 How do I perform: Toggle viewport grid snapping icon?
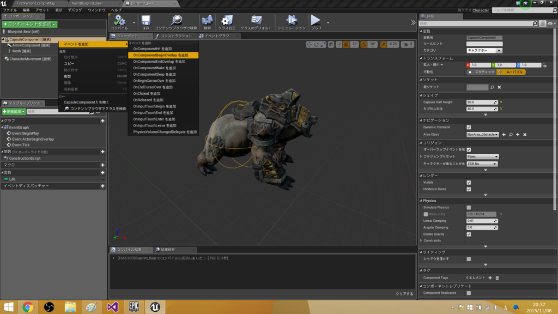pyautogui.click(x=346, y=45)
